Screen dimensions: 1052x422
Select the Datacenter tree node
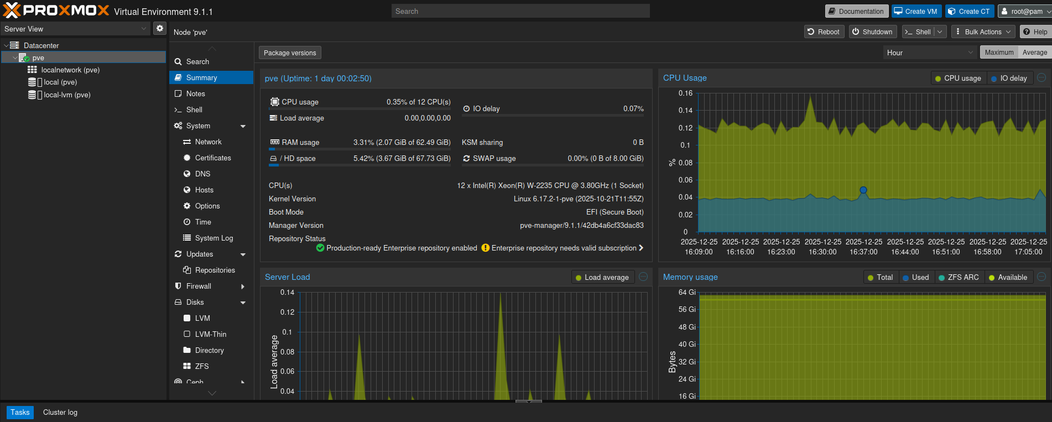(x=41, y=45)
